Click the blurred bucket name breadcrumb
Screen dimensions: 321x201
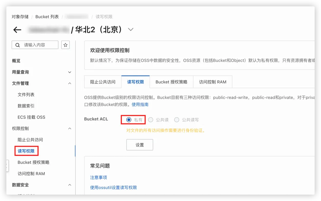pos(77,17)
